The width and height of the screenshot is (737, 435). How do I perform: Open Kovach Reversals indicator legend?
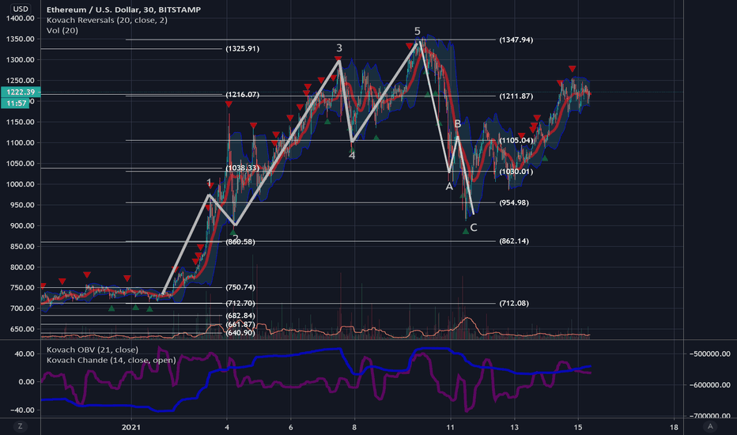107,21
